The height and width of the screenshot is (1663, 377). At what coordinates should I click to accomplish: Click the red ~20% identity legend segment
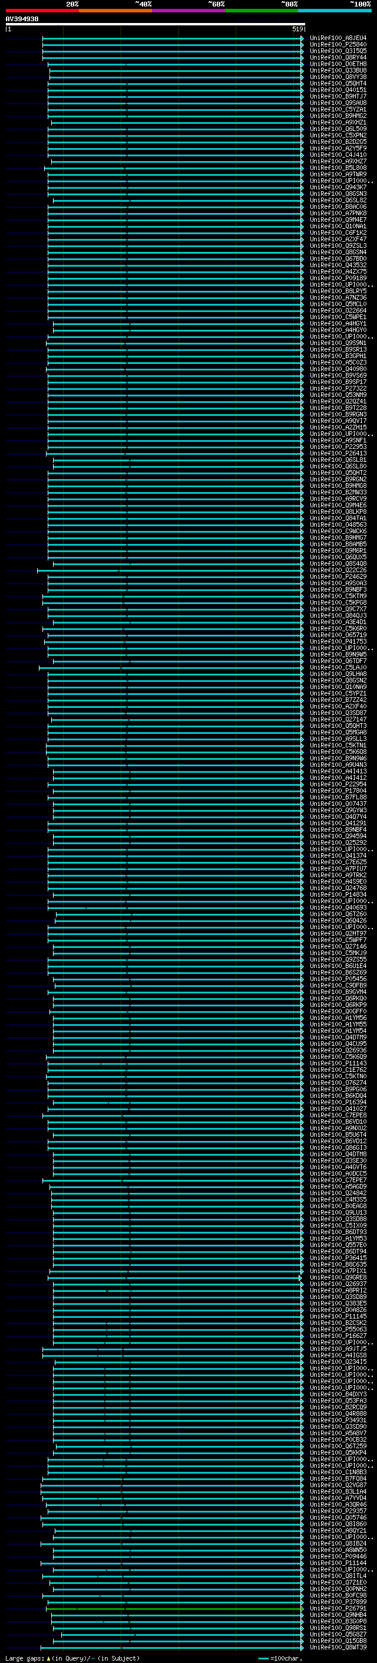coord(42,11)
